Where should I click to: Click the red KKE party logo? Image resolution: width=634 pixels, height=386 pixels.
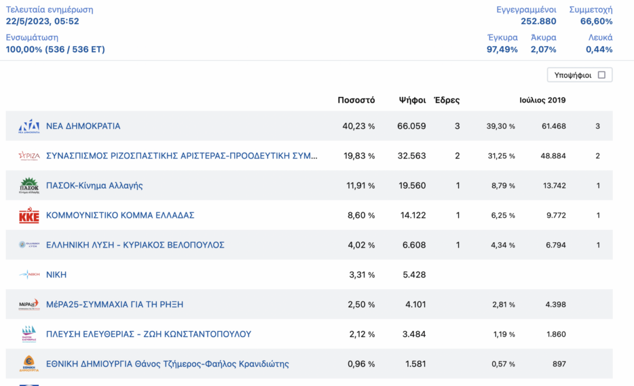[x=29, y=216]
